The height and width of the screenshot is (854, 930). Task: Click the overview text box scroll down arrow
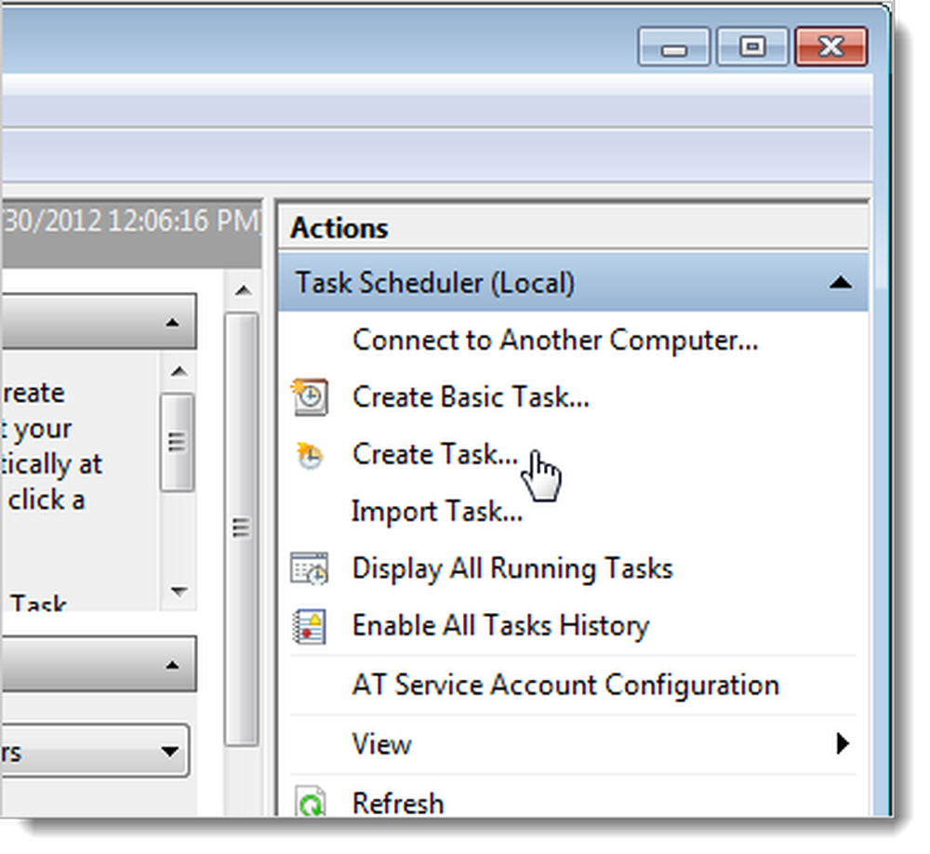(179, 591)
